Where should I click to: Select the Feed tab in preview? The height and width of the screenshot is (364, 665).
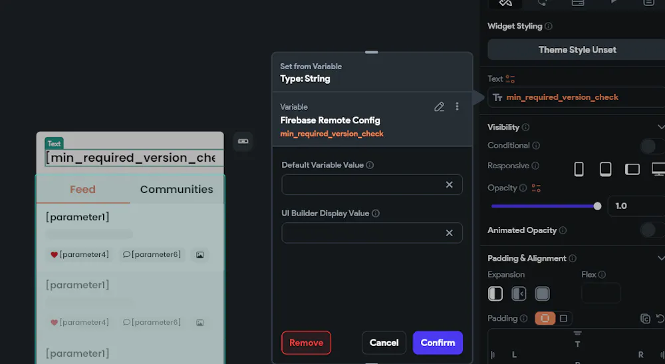click(82, 190)
